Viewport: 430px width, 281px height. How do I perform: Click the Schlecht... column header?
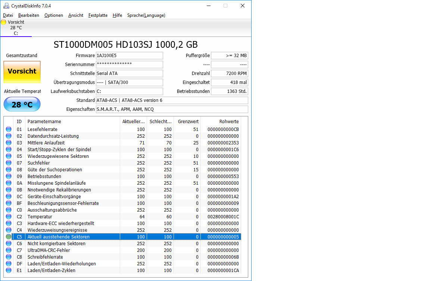coord(161,121)
